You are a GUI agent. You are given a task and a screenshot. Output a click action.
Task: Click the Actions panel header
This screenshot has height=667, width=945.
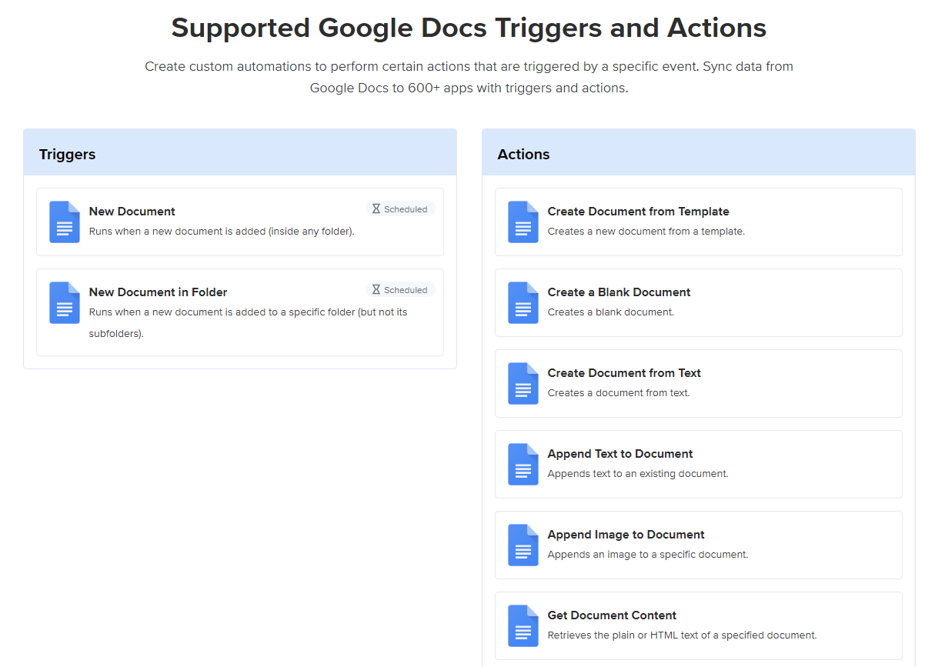tap(523, 154)
